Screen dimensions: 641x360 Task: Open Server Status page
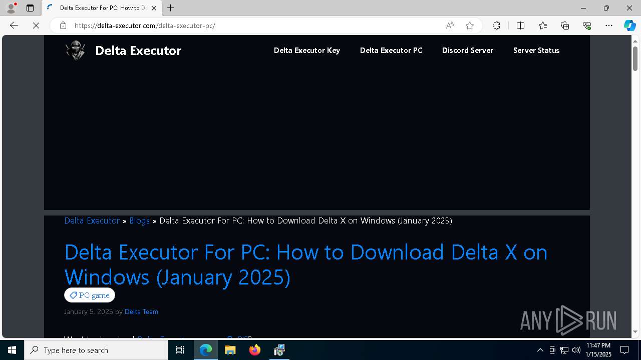[536, 50]
